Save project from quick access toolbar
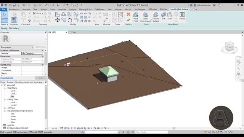This screenshot has width=244, height=137. point(14,5)
